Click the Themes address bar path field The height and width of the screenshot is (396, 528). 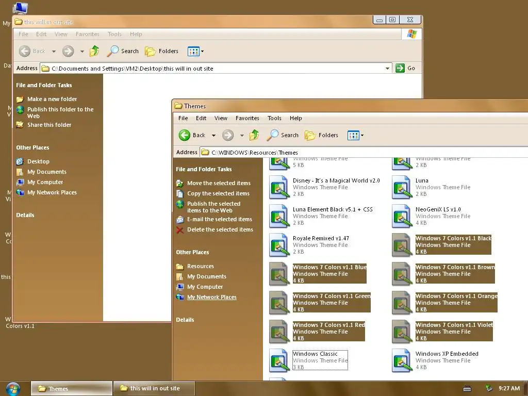[364, 152]
